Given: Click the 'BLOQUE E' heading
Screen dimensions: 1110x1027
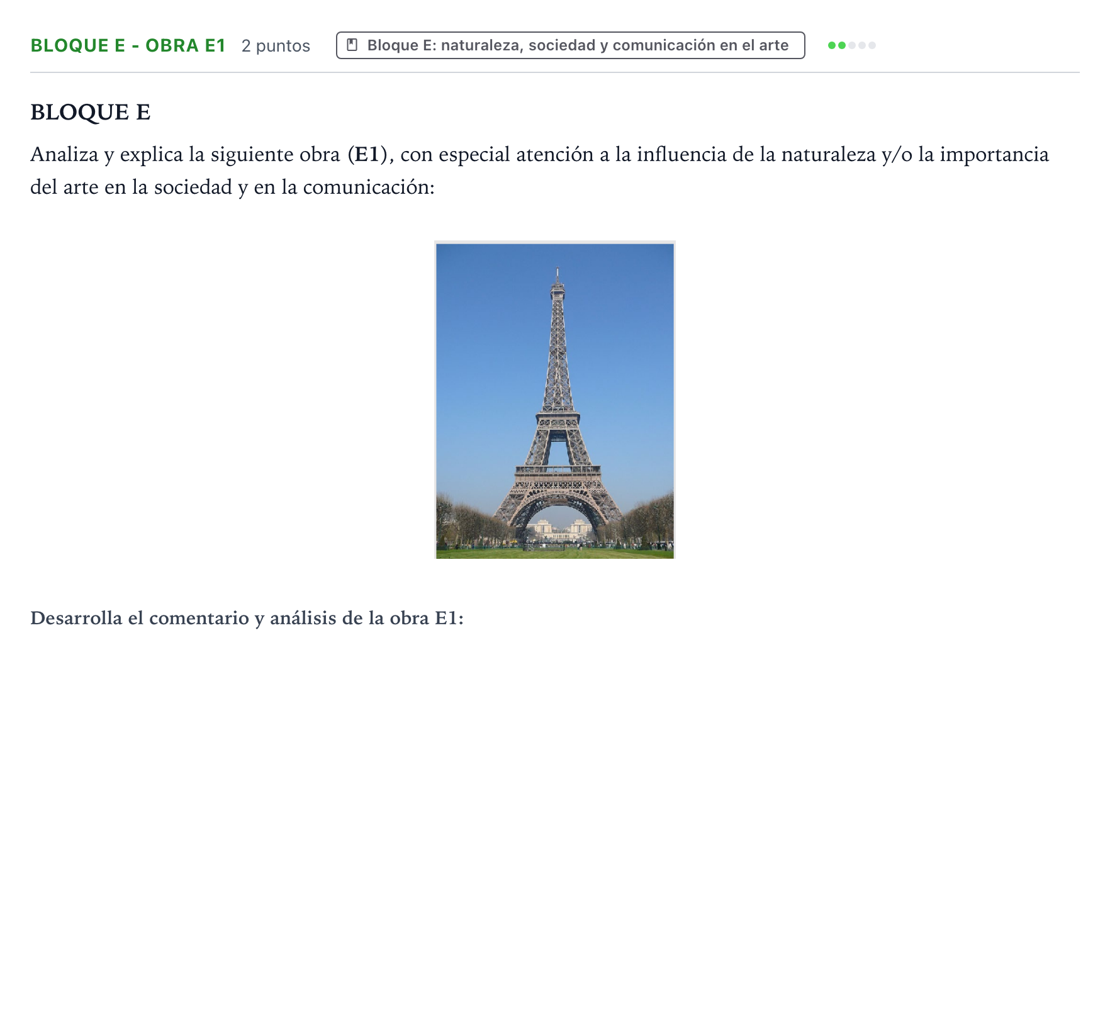Looking at the screenshot, I should coord(91,112).
